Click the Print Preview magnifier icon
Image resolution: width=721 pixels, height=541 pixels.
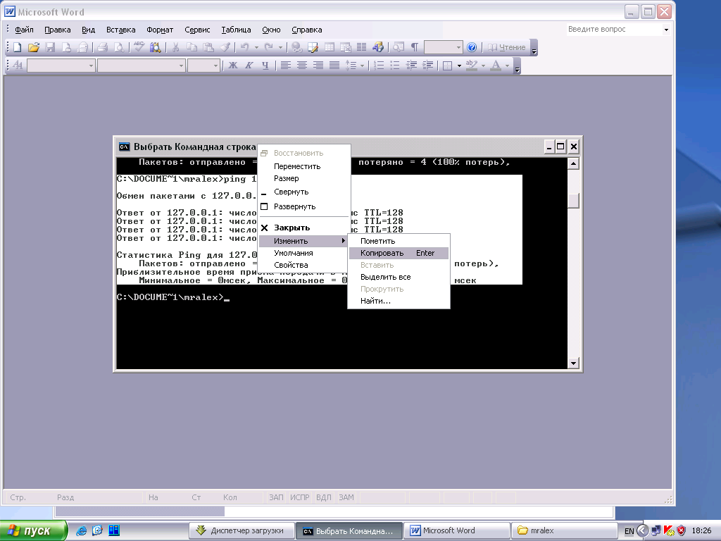(118, 47)
